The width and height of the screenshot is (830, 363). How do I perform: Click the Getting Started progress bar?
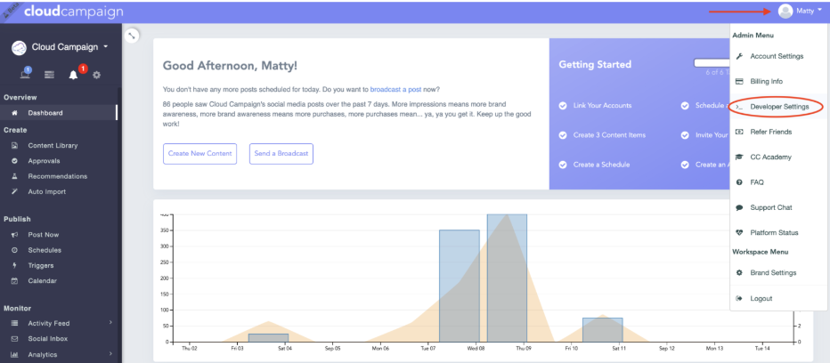pos(712,63)
